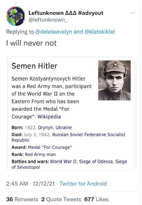Open the Leftunknown profile avatar

(x=16, y=16)
